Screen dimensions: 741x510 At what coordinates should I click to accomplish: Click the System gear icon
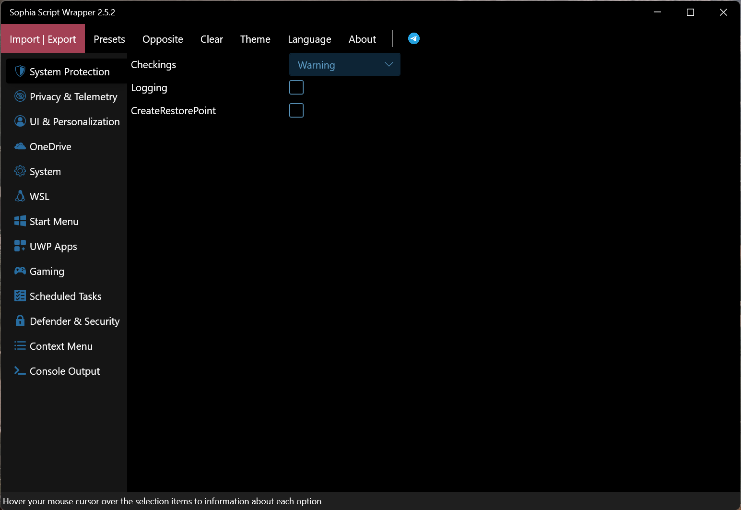click(20, 171)
